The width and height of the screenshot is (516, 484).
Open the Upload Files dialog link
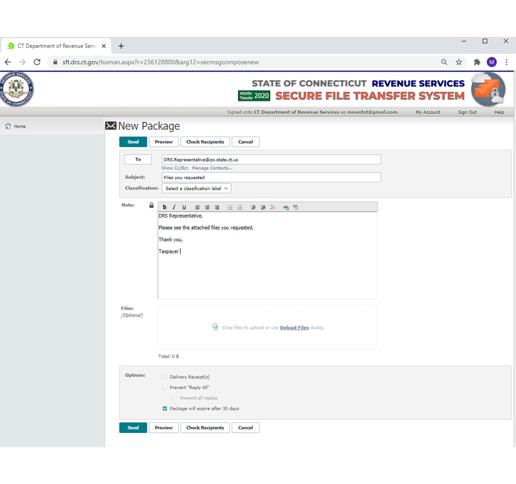[x=294, y=328]
